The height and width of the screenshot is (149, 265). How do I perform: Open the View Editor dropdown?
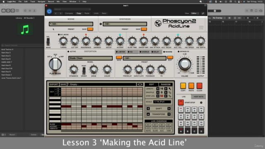point(195,13)
